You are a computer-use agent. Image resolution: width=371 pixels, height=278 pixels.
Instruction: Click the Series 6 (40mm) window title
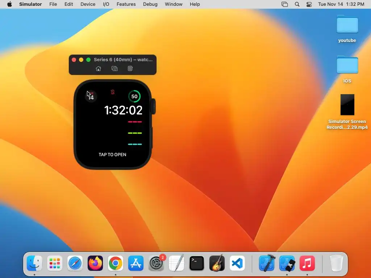pos(123,60)
